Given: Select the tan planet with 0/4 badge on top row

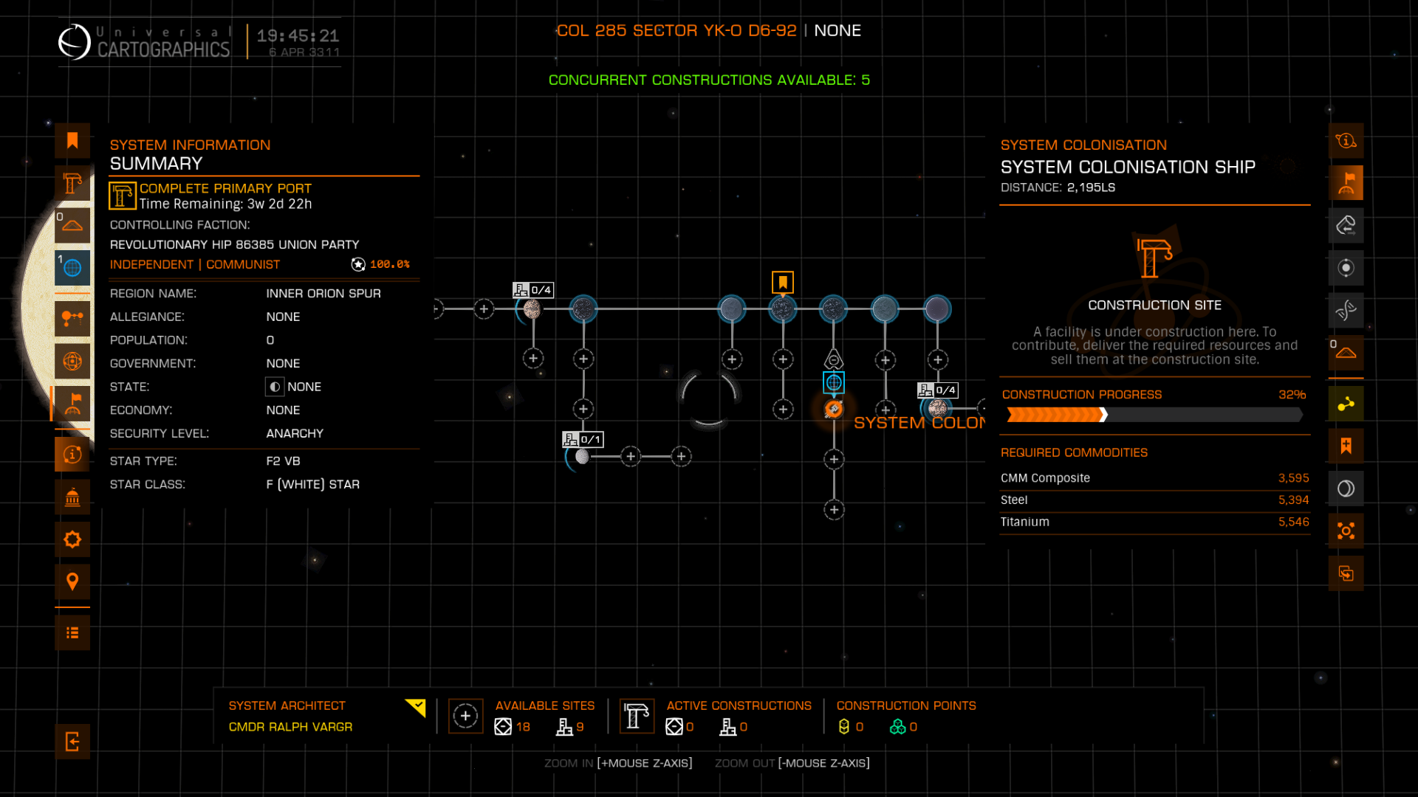Looking at the screenshot, I should pos(532,309).
